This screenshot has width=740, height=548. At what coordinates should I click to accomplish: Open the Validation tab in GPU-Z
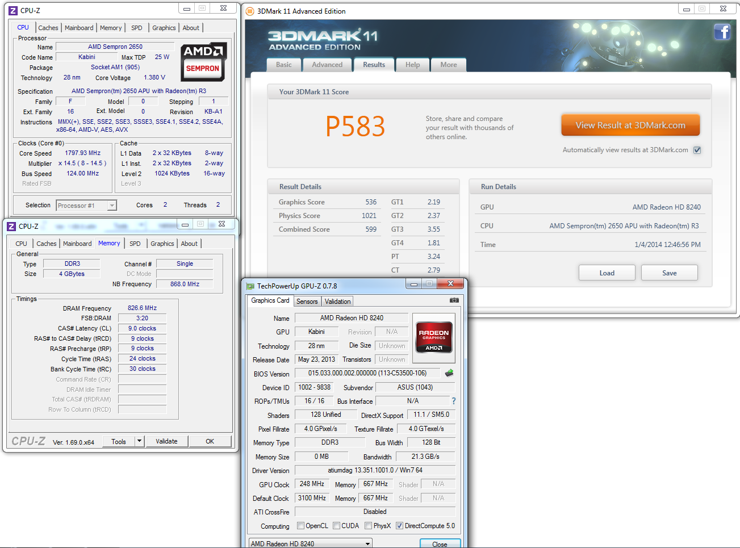[338, 302]
